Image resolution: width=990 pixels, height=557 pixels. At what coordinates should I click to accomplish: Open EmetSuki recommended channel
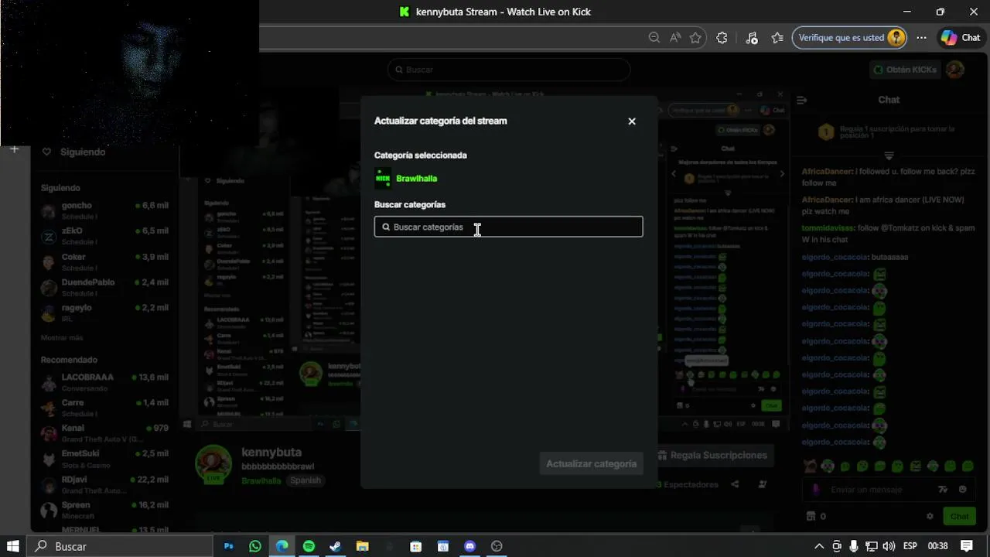click(x=104, y=459)
